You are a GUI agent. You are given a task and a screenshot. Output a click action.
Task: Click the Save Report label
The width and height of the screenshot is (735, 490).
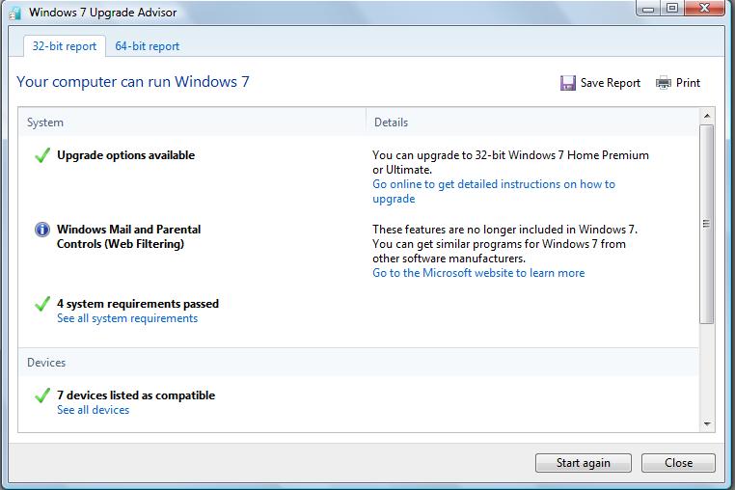611,83
